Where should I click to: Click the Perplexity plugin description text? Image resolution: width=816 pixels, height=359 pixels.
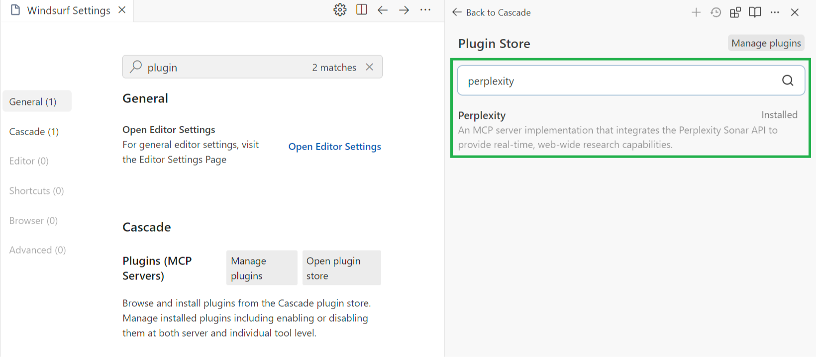618,137
